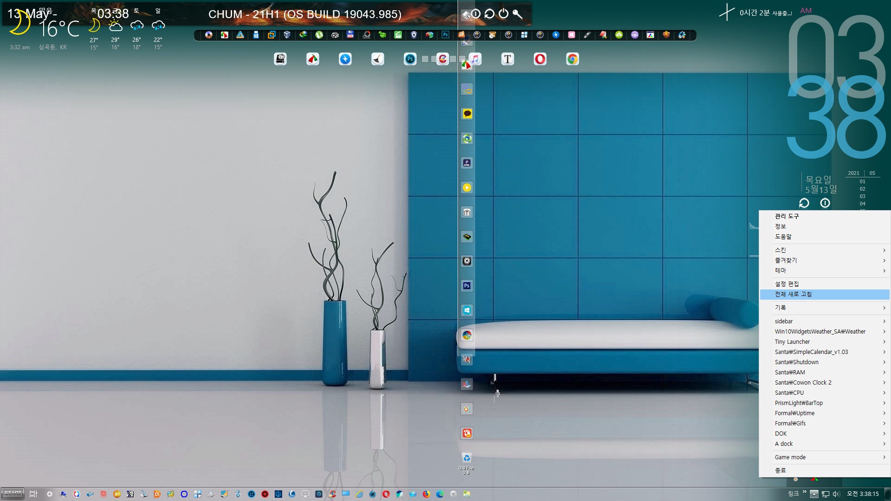Click the 0시간 2분 uptime text
This screenshot has width=891, height=501.
[x=766, y=13]
